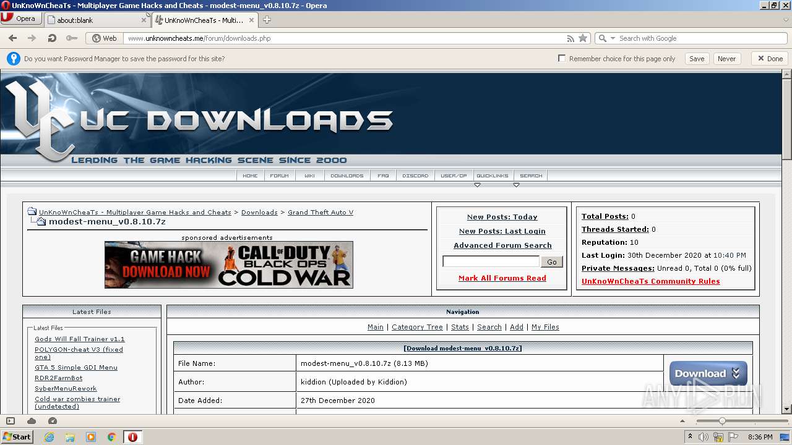
Task: Click the password wand key icon
Action: coord(72,38)
